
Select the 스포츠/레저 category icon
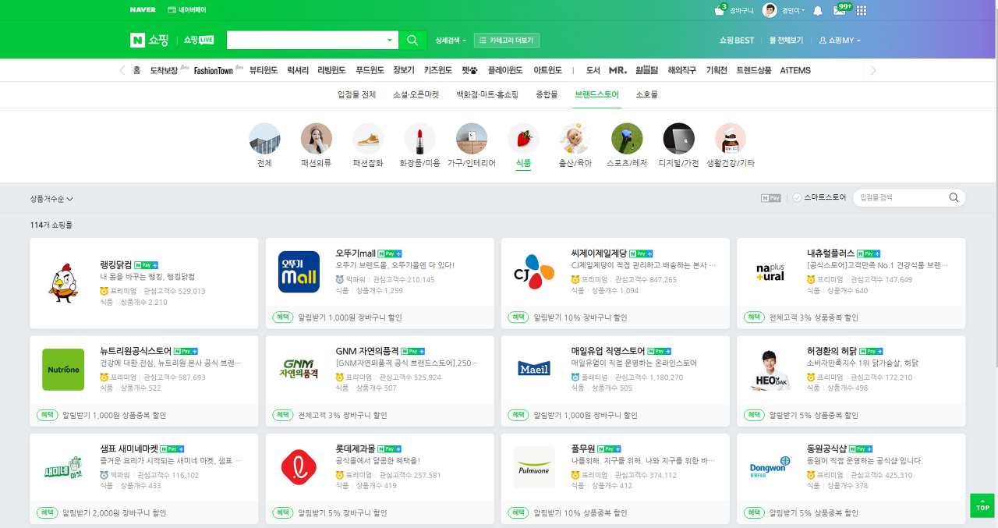click(x=627, y=138)
